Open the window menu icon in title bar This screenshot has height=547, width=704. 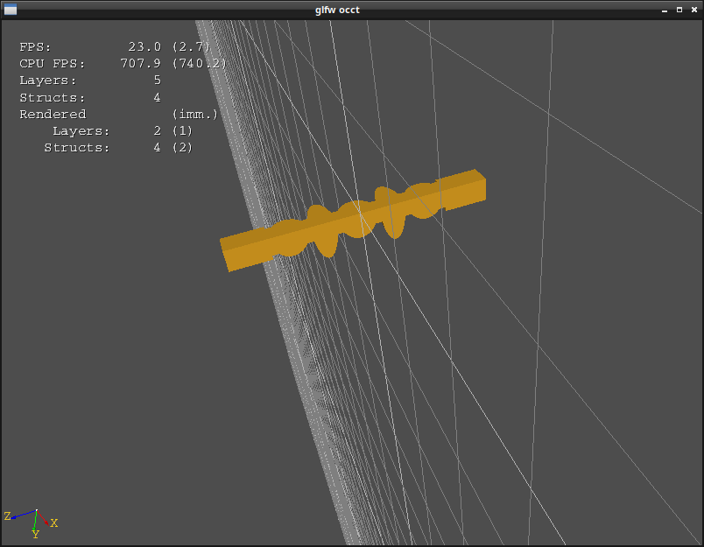pos(11,10)
